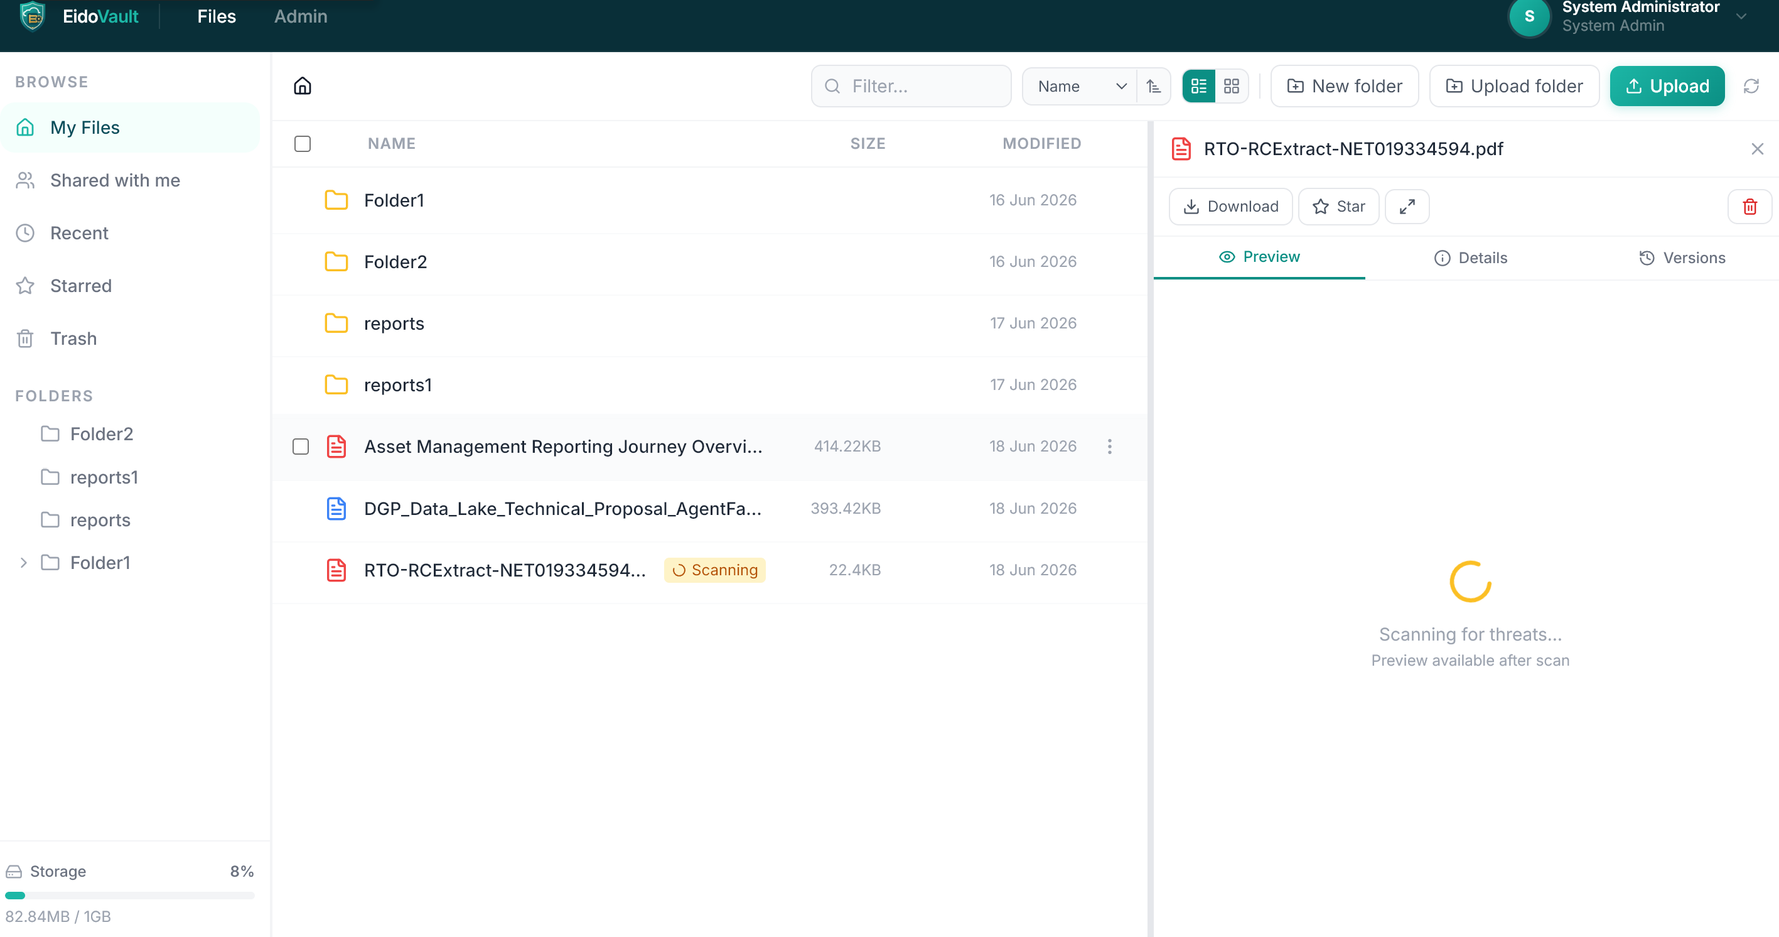The image size is (1779, 937).
Task: Click the storage usage progress bar
Action: pyautogui.click(x=130, y=895)
